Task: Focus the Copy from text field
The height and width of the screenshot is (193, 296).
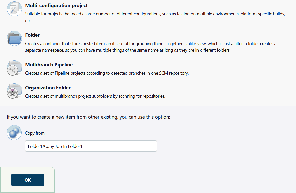Action: point(91,146)
